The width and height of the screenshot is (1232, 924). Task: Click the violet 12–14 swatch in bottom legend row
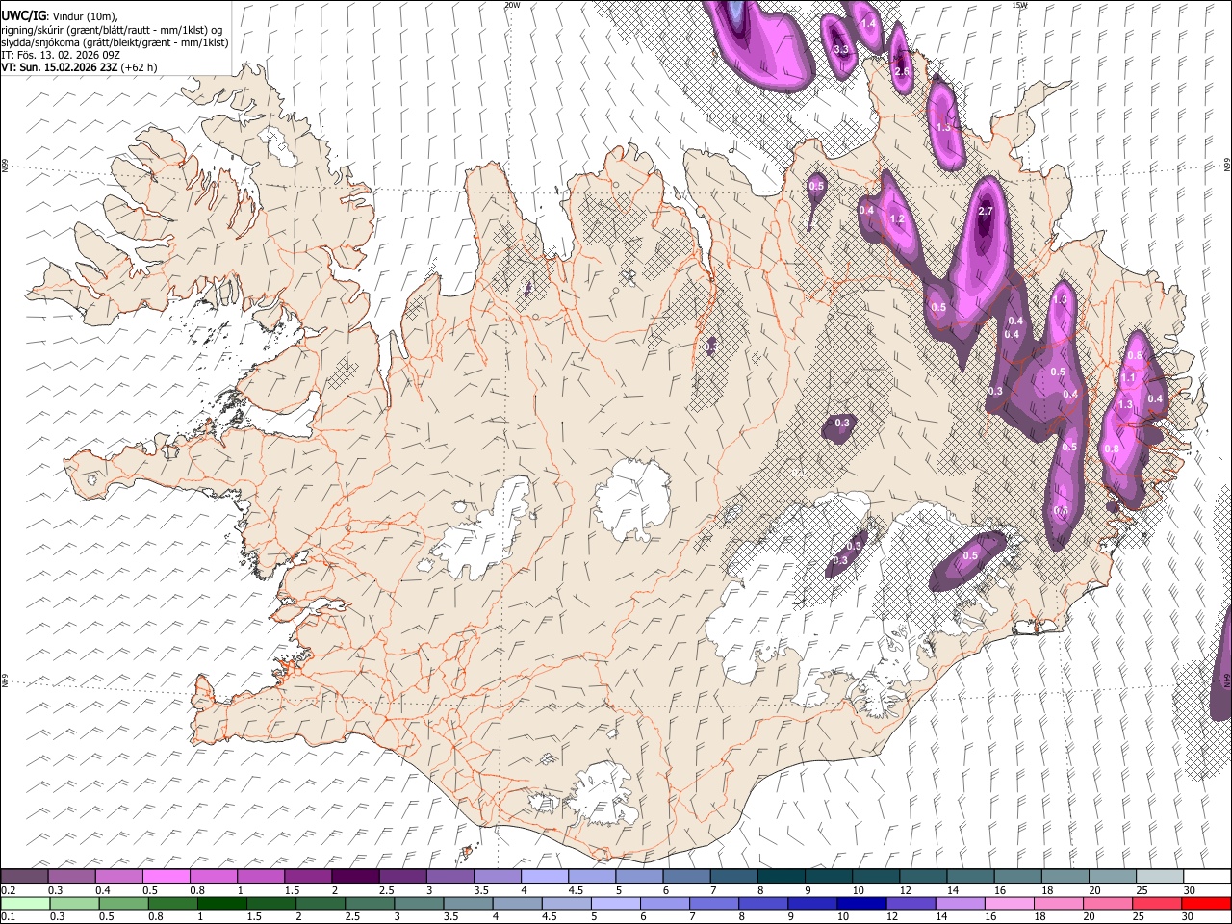click(911, 903)
